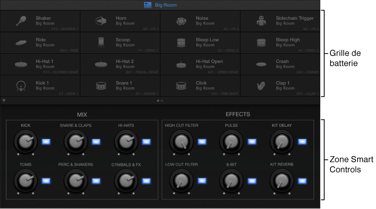Click the "Horn" pad name
This screenshot has width=376, height=209.
121,18
